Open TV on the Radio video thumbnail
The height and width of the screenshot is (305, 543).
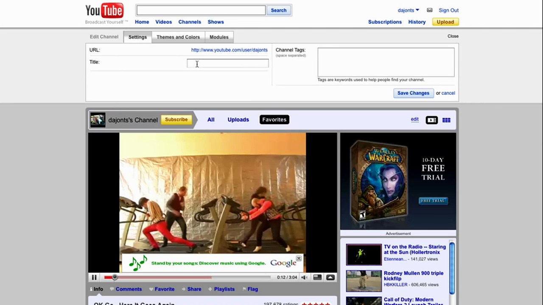364,255
